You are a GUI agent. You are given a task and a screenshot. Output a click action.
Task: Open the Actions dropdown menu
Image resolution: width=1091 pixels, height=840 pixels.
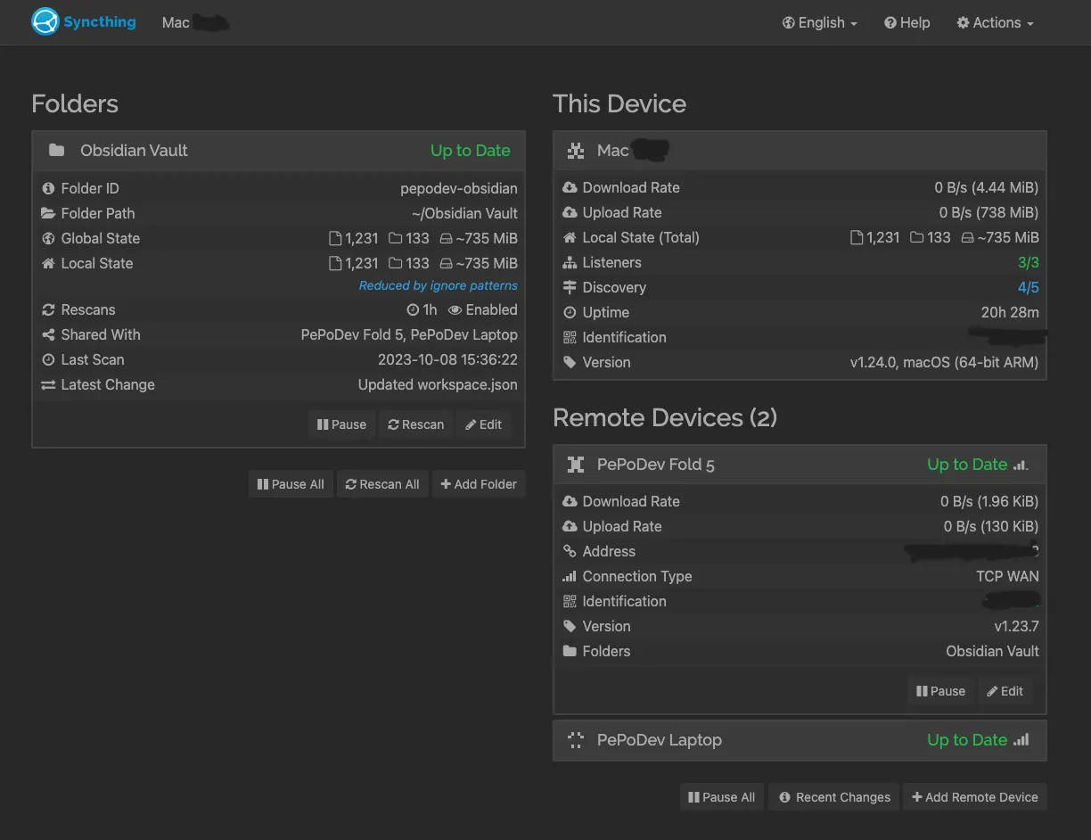click(995, 22)
